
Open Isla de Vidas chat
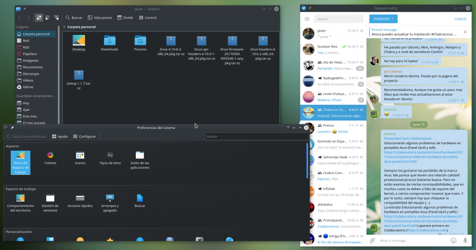tap(333, 65)
